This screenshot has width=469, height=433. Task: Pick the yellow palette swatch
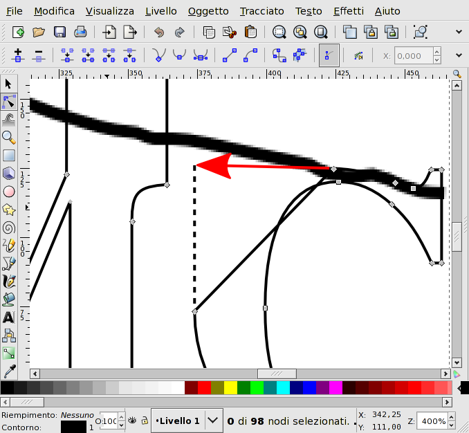pyautogui.click(x=230, y=388)
